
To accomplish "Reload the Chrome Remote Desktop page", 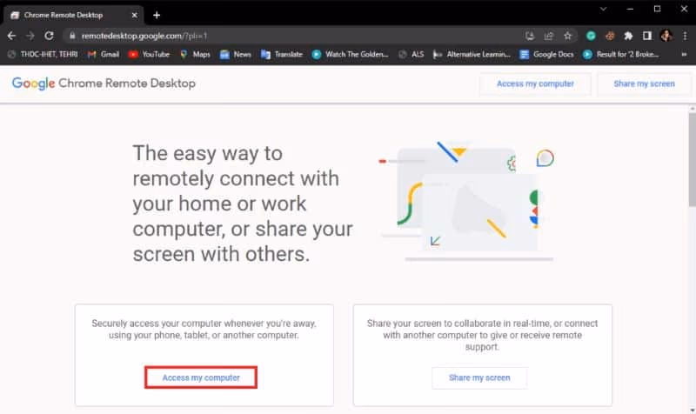I will pyautogui.click(x=50, y=36).
